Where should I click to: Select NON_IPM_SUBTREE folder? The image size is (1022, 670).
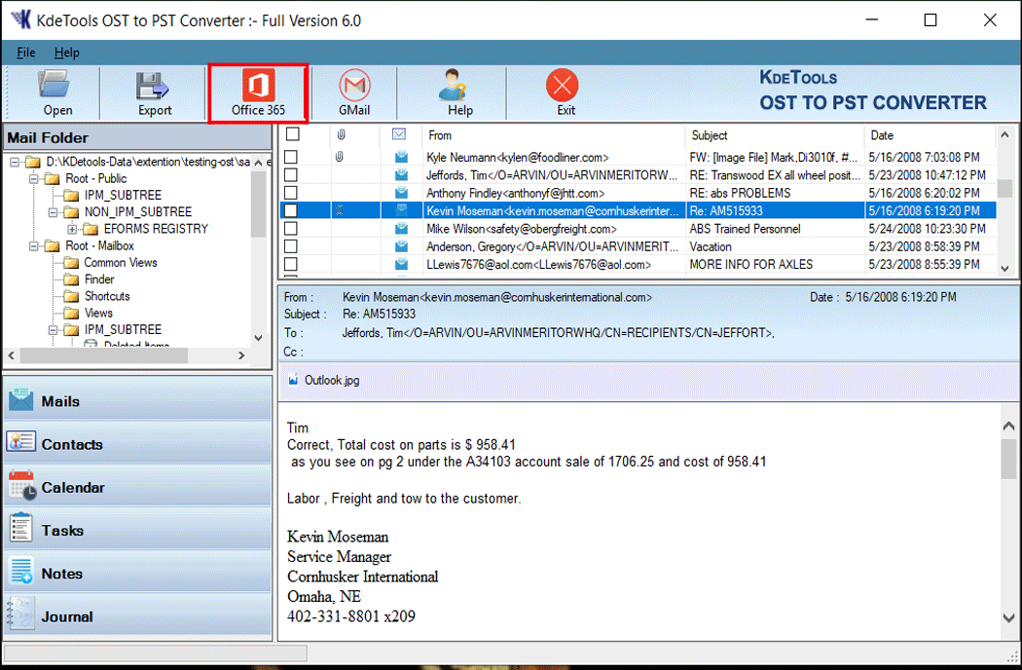pyautogui.click(x=138, y=212)
